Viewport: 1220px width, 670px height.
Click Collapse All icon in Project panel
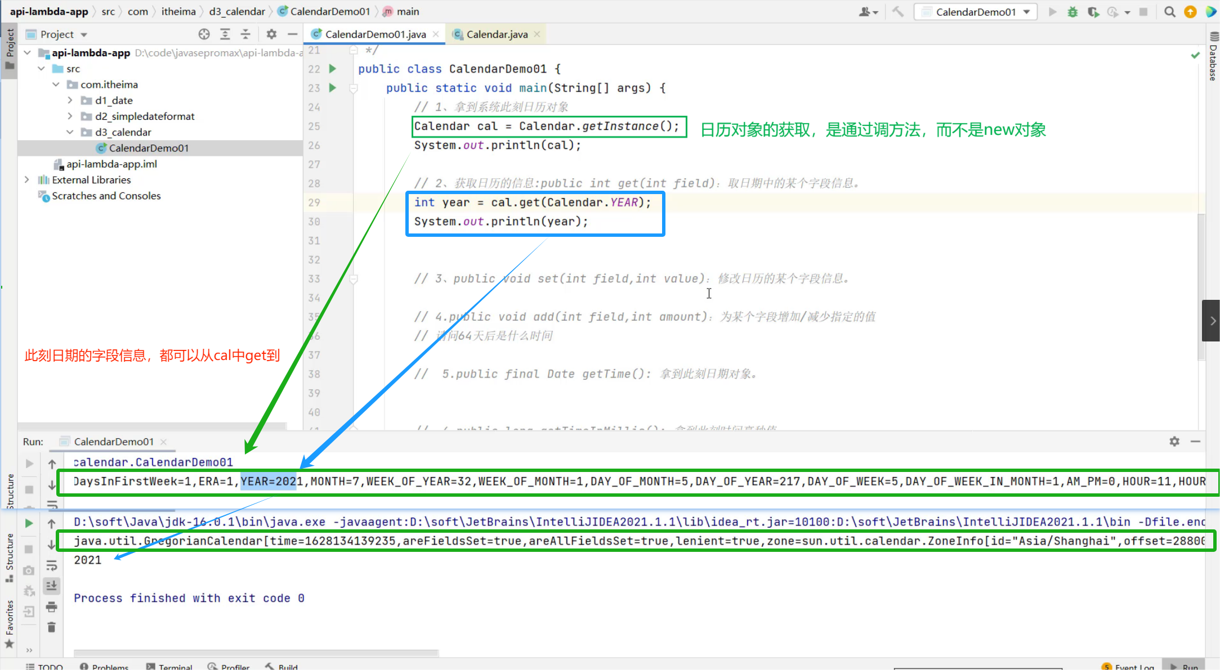[x=245, y=34]
